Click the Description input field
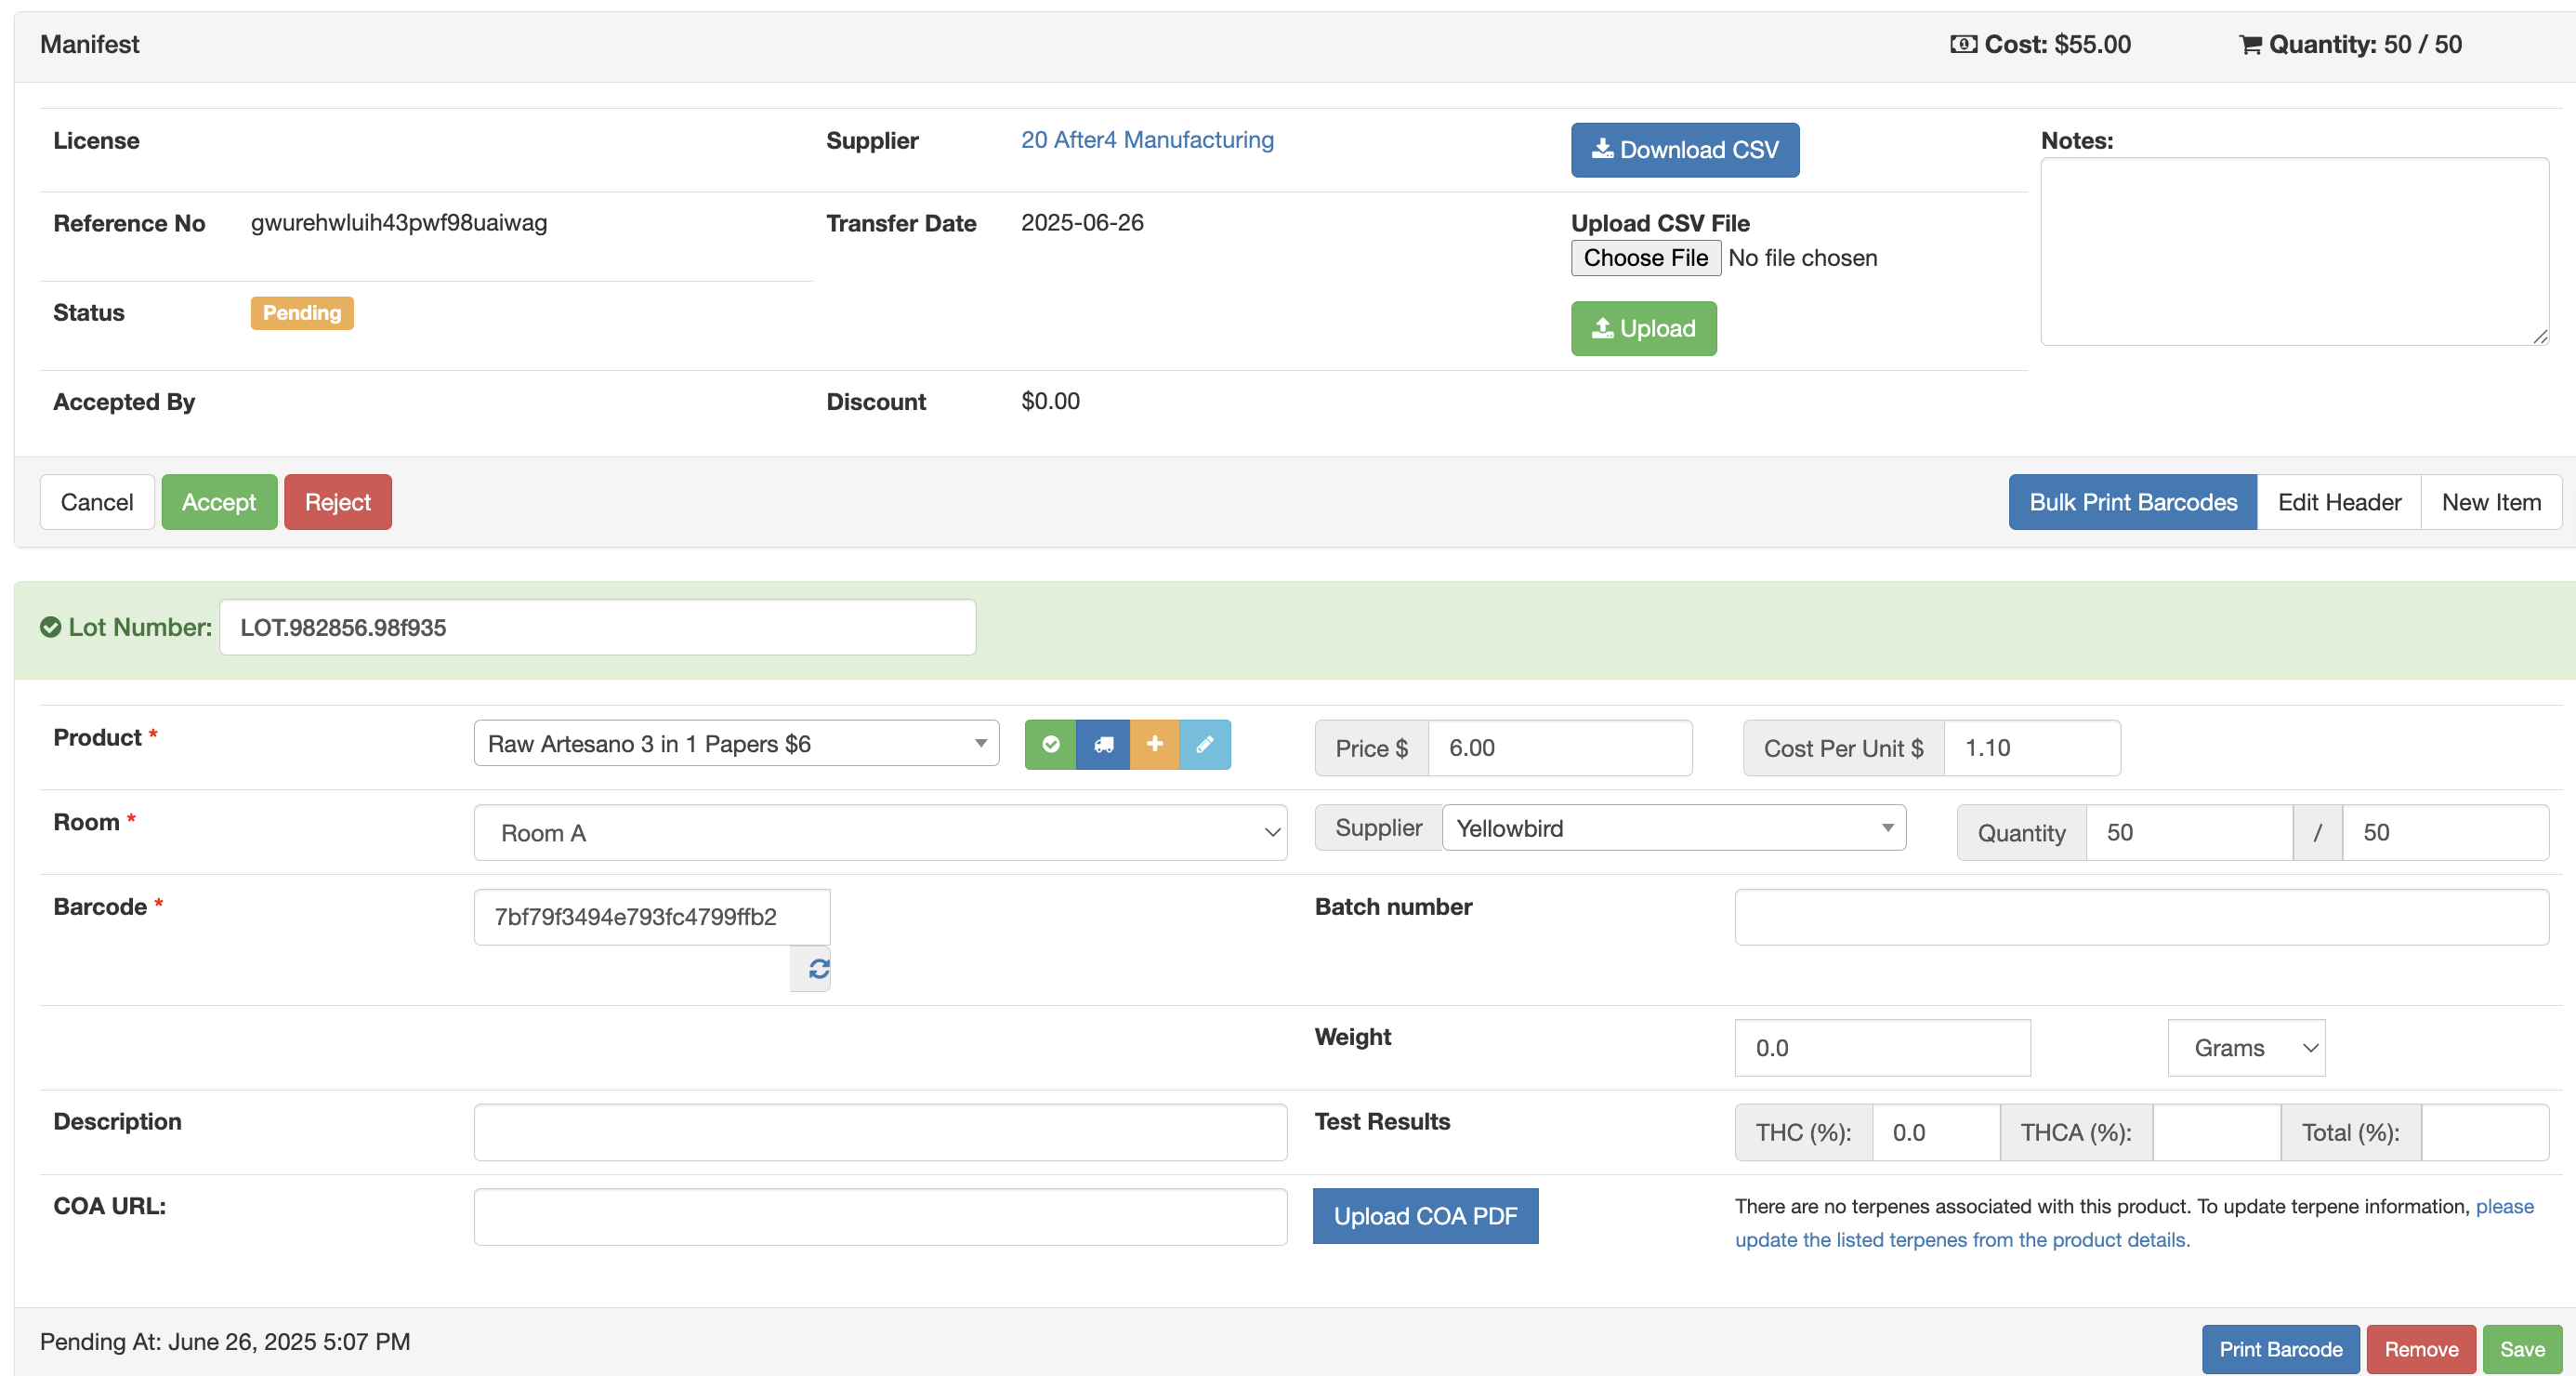The image size is (2576, 1376). (880, 1132)
